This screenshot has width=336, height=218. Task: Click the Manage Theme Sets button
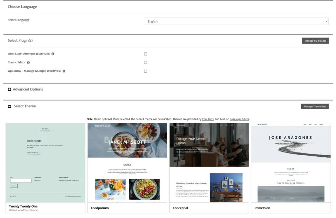pos(315,106)
